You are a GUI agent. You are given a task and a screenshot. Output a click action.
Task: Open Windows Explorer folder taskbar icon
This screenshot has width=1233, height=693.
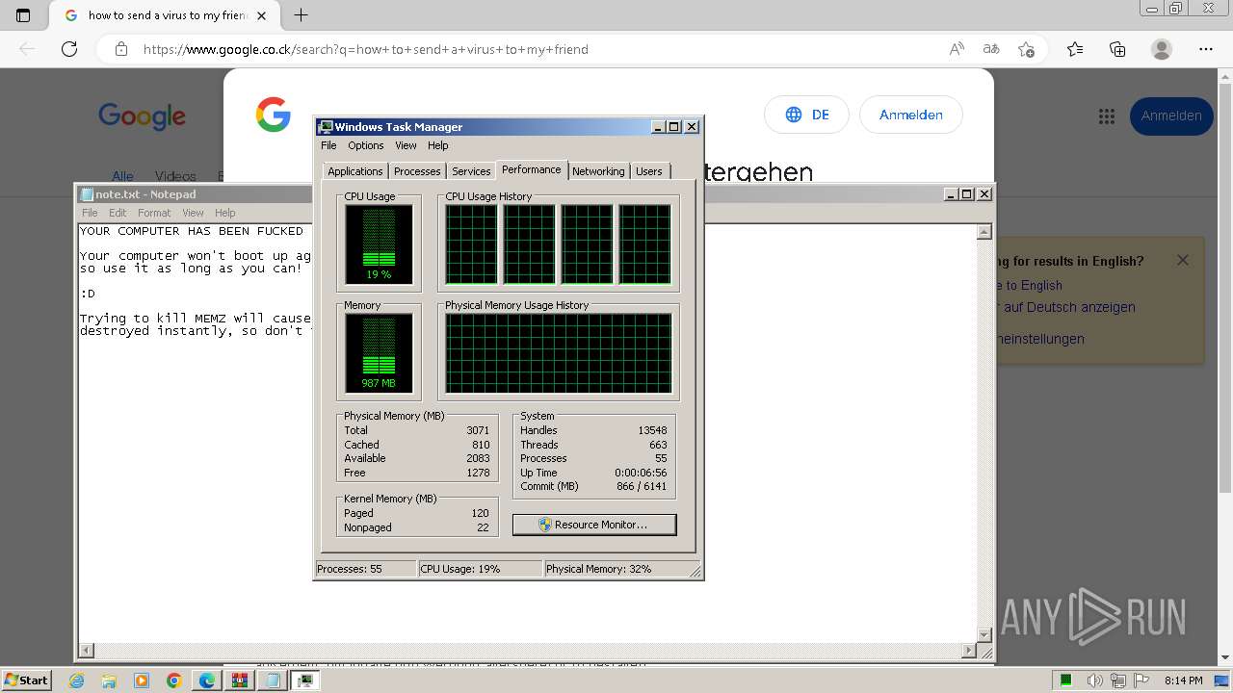coord(109,680)
